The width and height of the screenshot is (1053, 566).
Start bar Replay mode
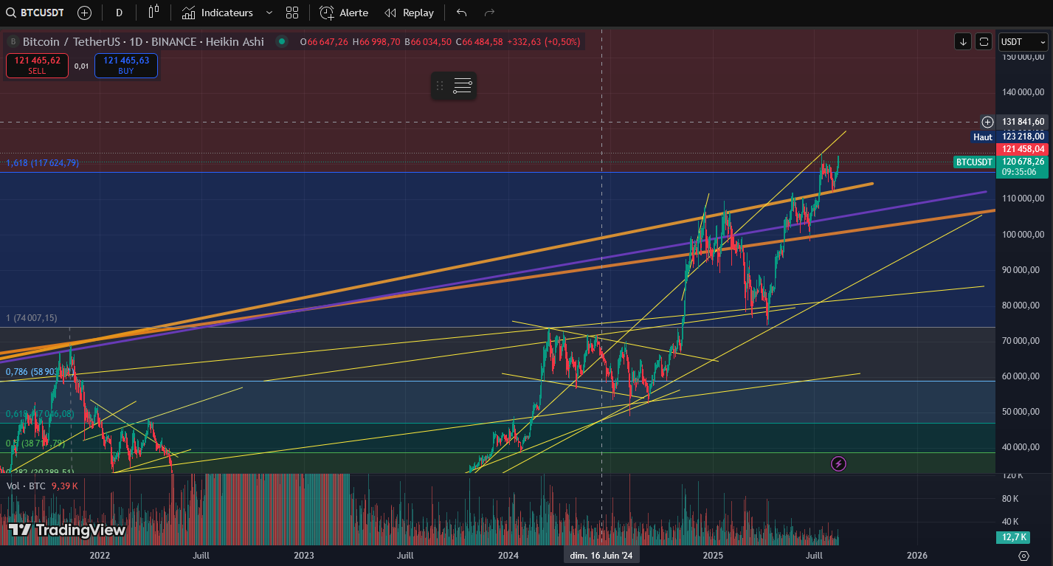click(410, 13)
